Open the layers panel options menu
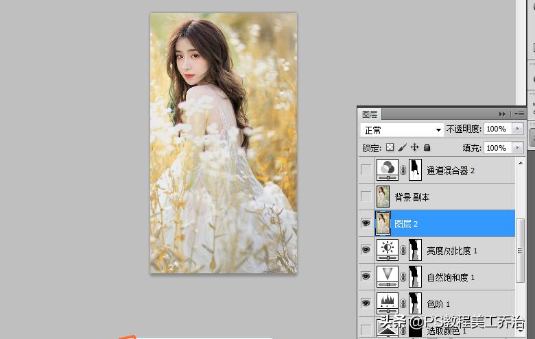The image size is (535, 339). (520, 114)
